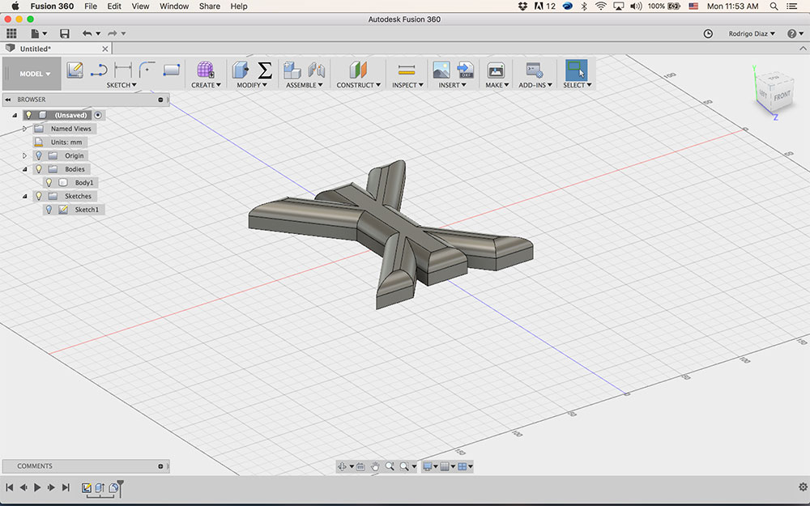
Task: Click the Create Form purple icon
Action: (x=206, y=70)
